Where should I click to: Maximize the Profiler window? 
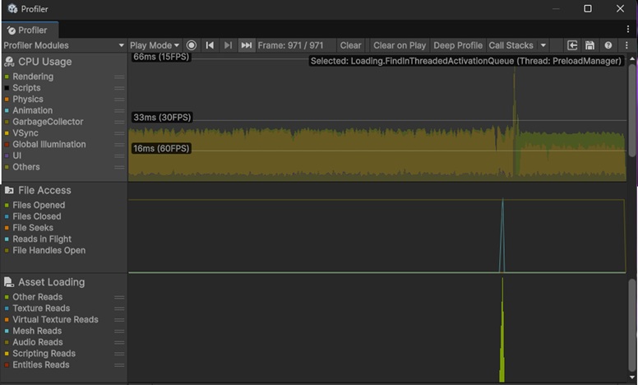click(x=588, y=8)
